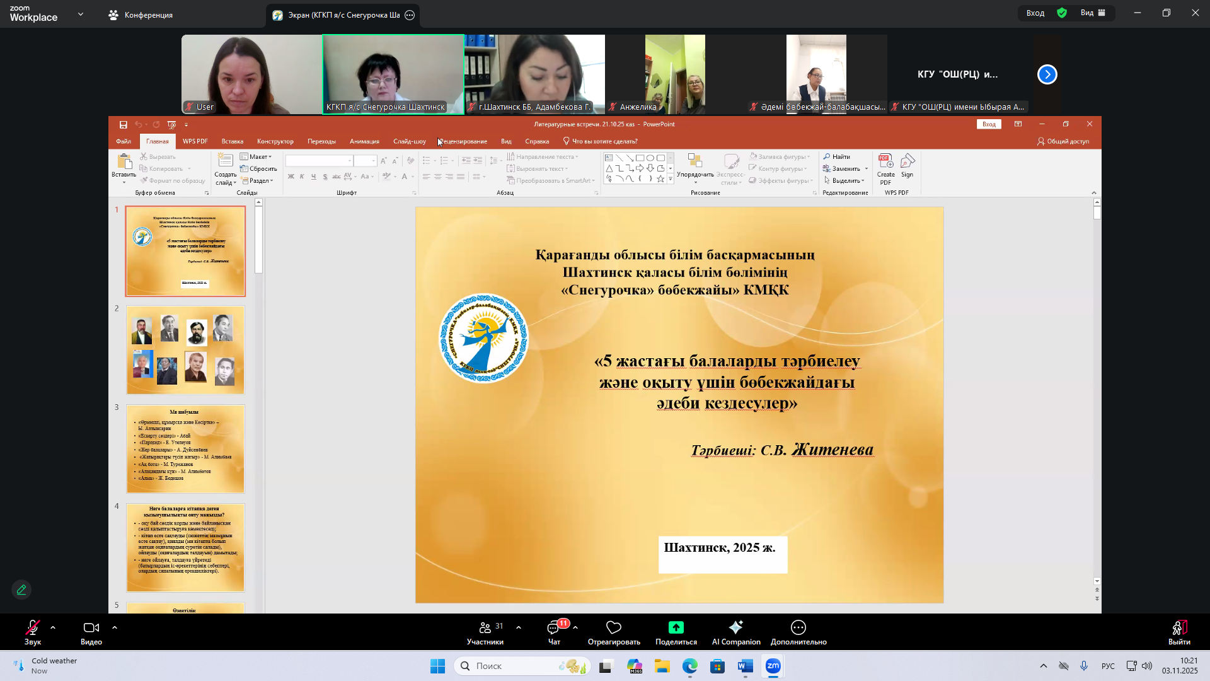Click the Выйти leave button
The image size is (1210, 681).
point(1179,632)
